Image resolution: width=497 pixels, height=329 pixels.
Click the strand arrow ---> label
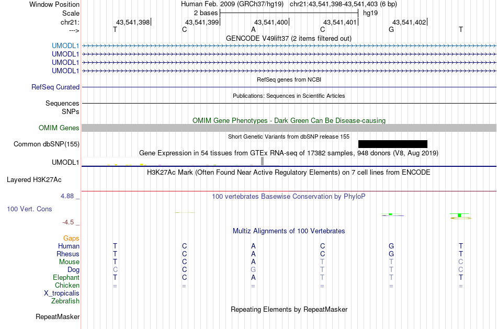74,30
